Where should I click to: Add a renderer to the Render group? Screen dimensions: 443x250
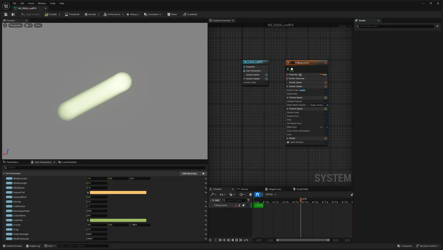point(326,139)
